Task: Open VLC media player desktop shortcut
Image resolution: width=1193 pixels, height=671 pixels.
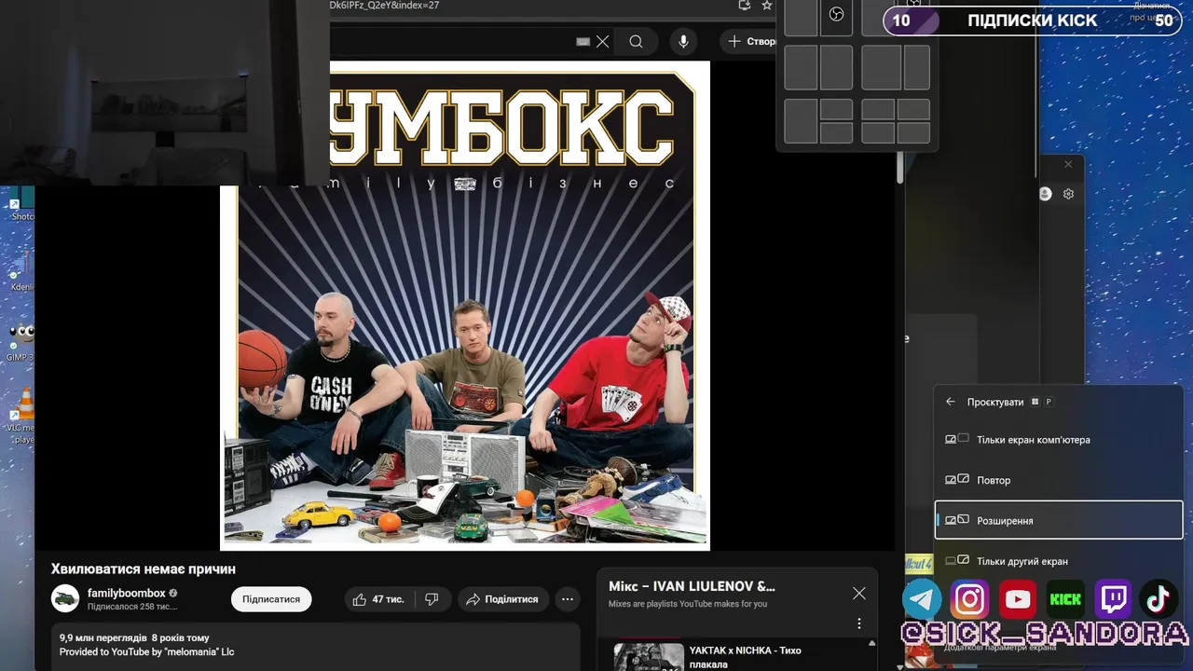Action: (21, 416)
